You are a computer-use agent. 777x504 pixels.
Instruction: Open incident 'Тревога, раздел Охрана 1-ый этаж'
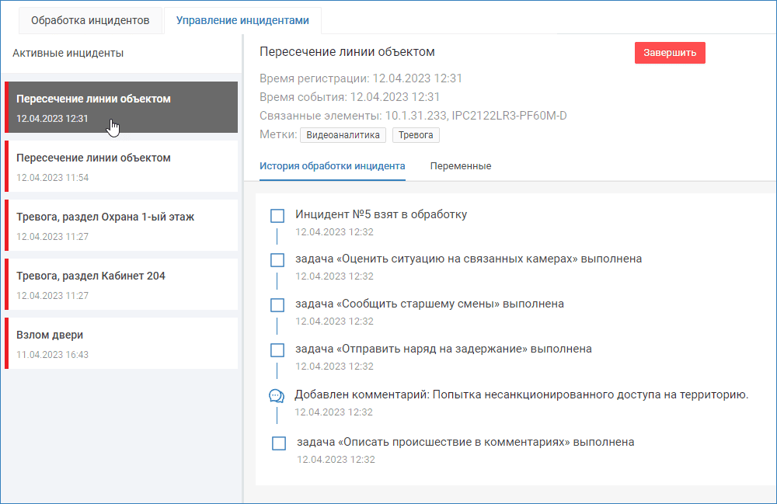click(121, 225)
